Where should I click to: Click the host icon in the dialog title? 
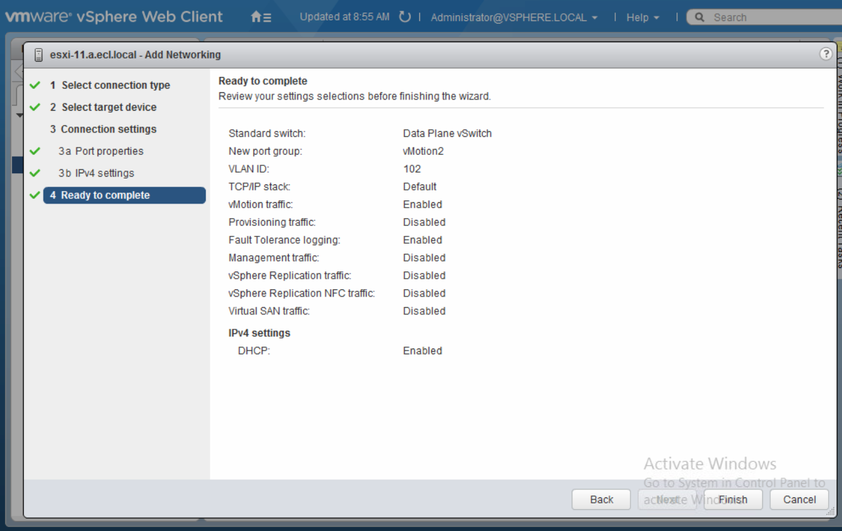[x=39, y=55]
